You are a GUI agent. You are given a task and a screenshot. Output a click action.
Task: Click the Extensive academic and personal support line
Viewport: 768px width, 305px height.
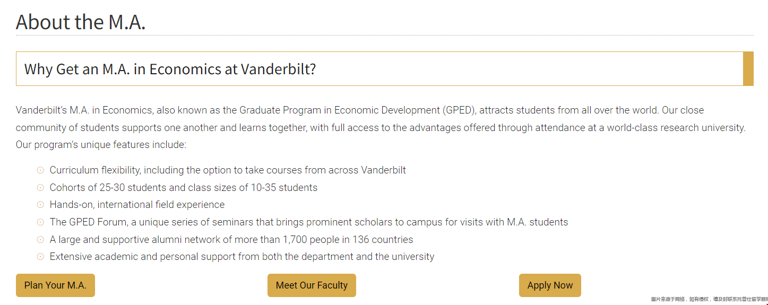242,257
